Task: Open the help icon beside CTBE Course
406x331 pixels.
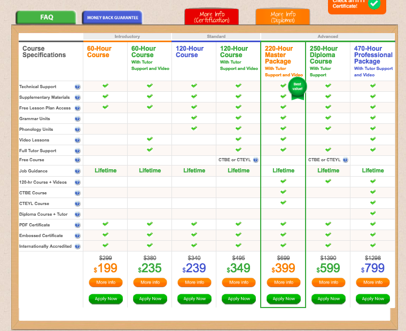Action: 77,193
